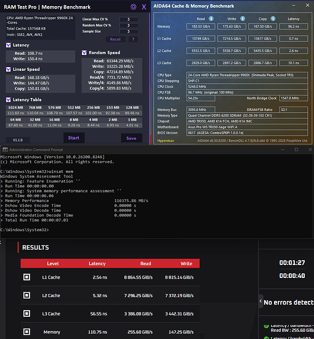Click the green check icon beside Read BW
314x339 pixels.
point(266,326)
